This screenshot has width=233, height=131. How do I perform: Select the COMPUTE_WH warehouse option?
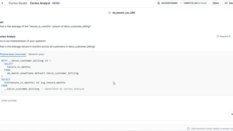[x=195, y=3]
